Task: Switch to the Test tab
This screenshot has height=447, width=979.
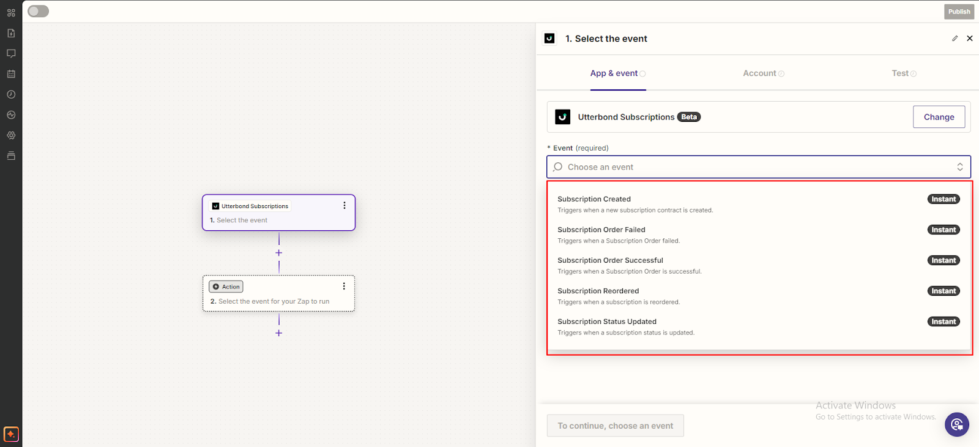Action: pos(904,73)
